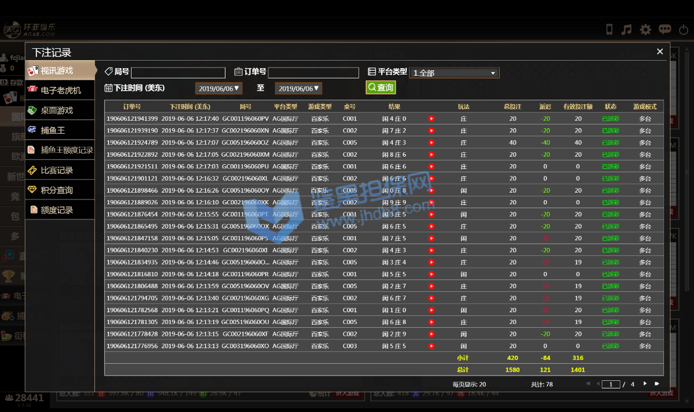The height and width of the screenshot is (412, 694).
Task: Open the 比赛记录 tab
Action: click(60, 170)
